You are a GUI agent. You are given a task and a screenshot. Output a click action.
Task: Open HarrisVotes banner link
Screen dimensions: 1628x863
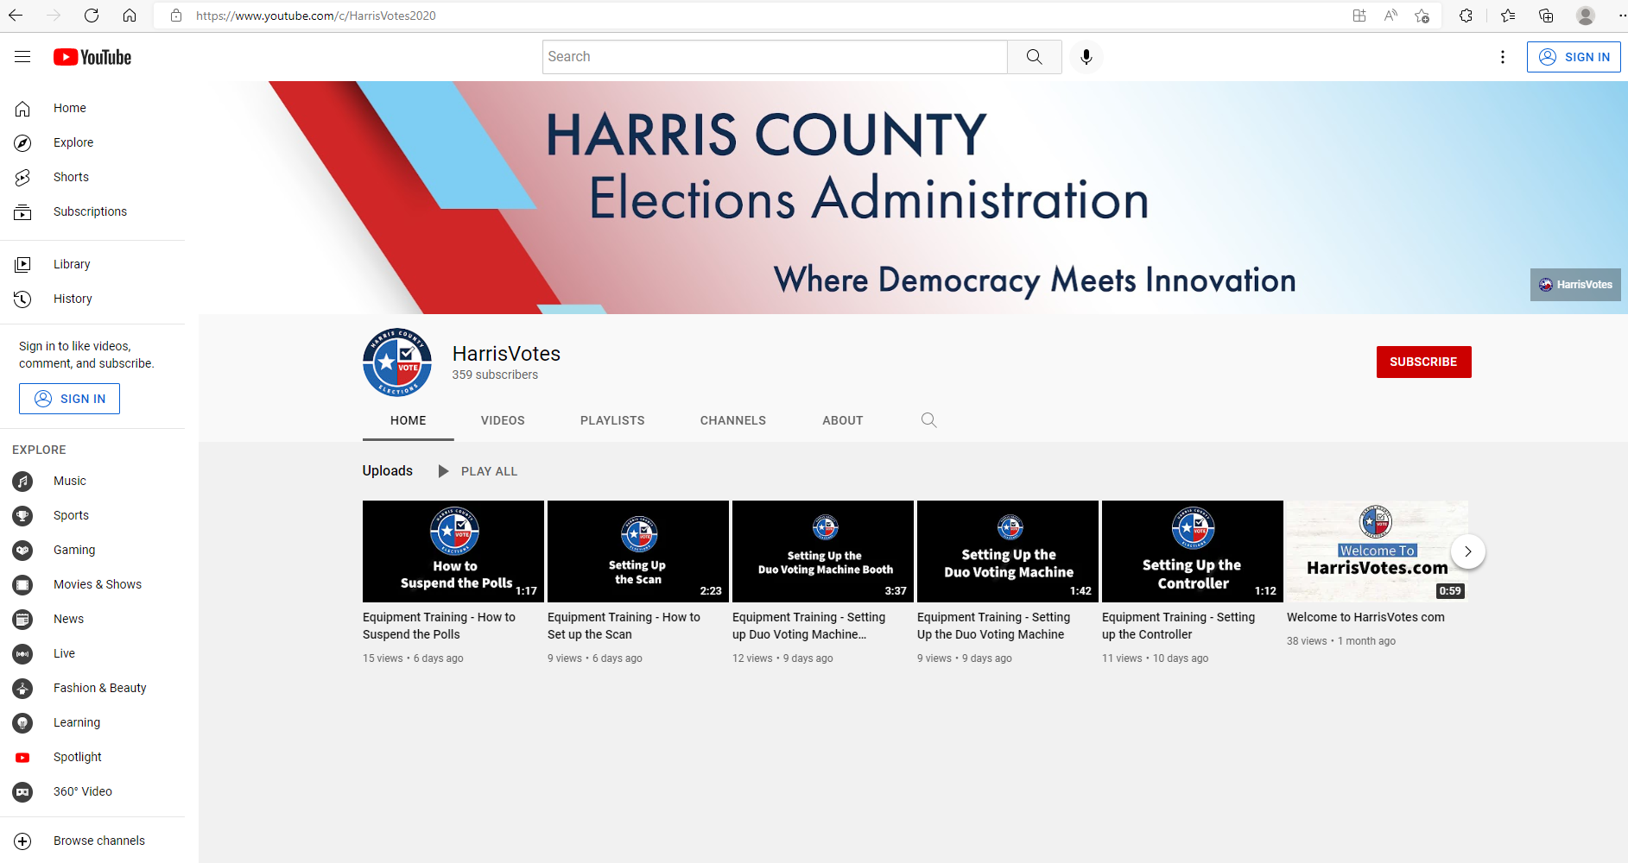coord(1575,285)
